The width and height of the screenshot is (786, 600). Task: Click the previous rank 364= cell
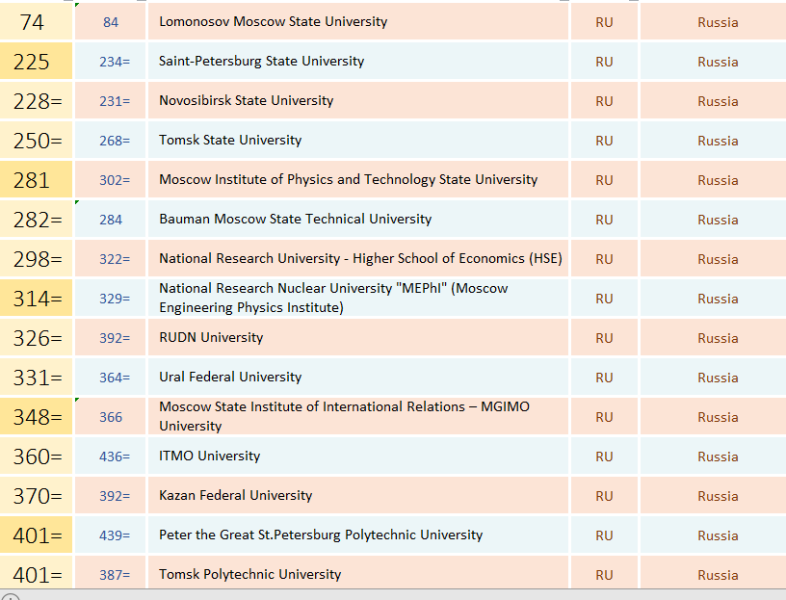click(110, 377)
